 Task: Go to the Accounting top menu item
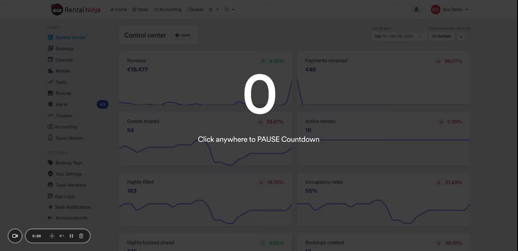[x=168, y=9]
